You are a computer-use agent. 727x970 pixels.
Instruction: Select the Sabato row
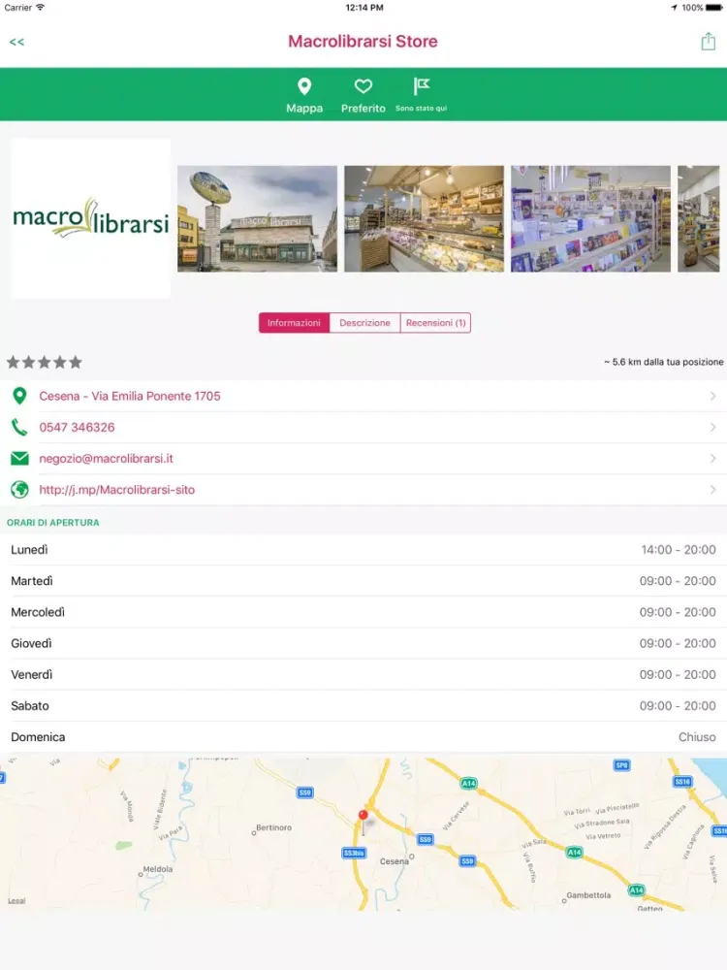(363, 706)
